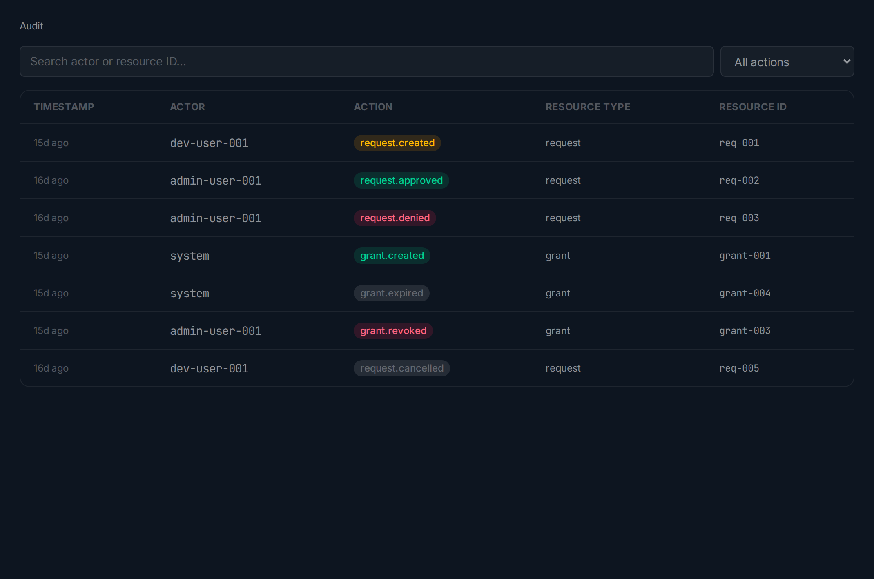Click resource type grant in grant-004 row
The width and height of the screenshot is (874, 579).
[557, 293]
